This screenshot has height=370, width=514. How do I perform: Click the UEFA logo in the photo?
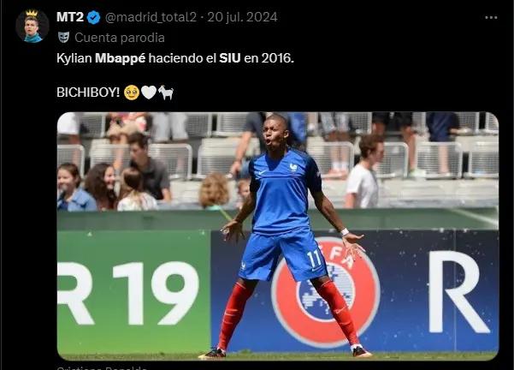[326, 292]
